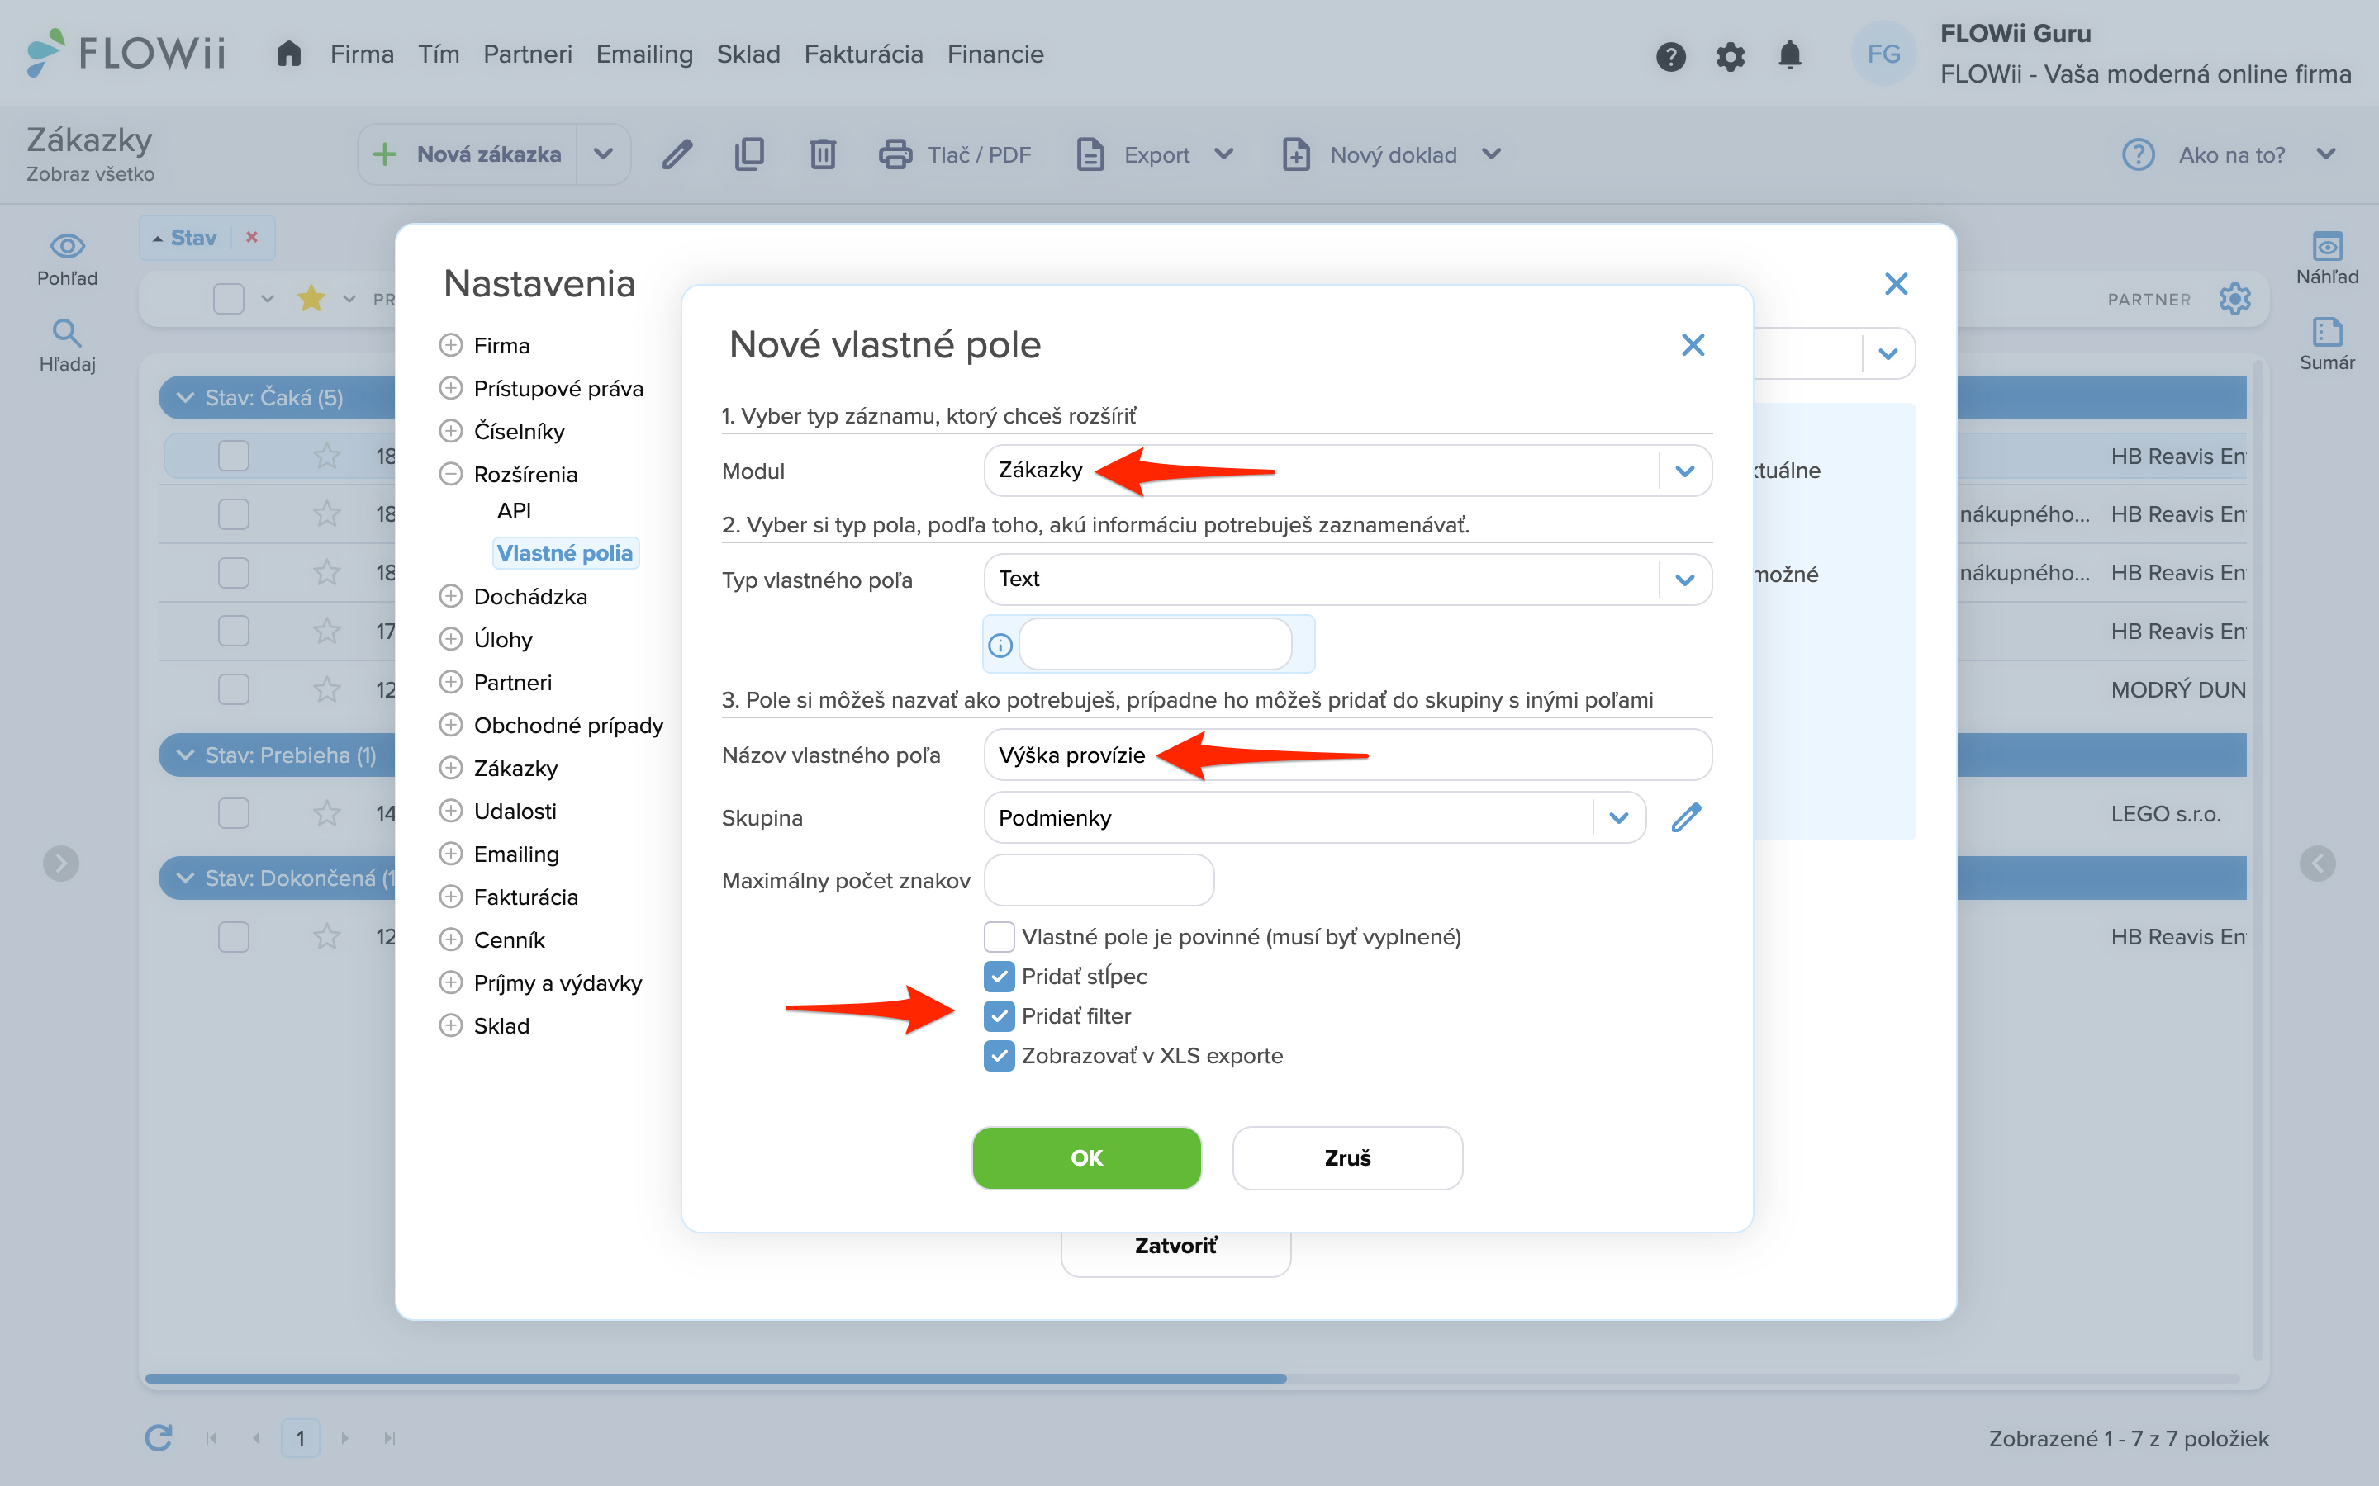Edit the Skupina group with pencil icon
Image resolution: width=2379 pixels, height=1486 pixels.
(x=1686, y=816)
